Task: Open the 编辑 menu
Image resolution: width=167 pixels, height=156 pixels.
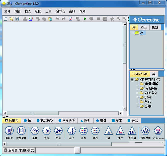Action: click(18, 11)
